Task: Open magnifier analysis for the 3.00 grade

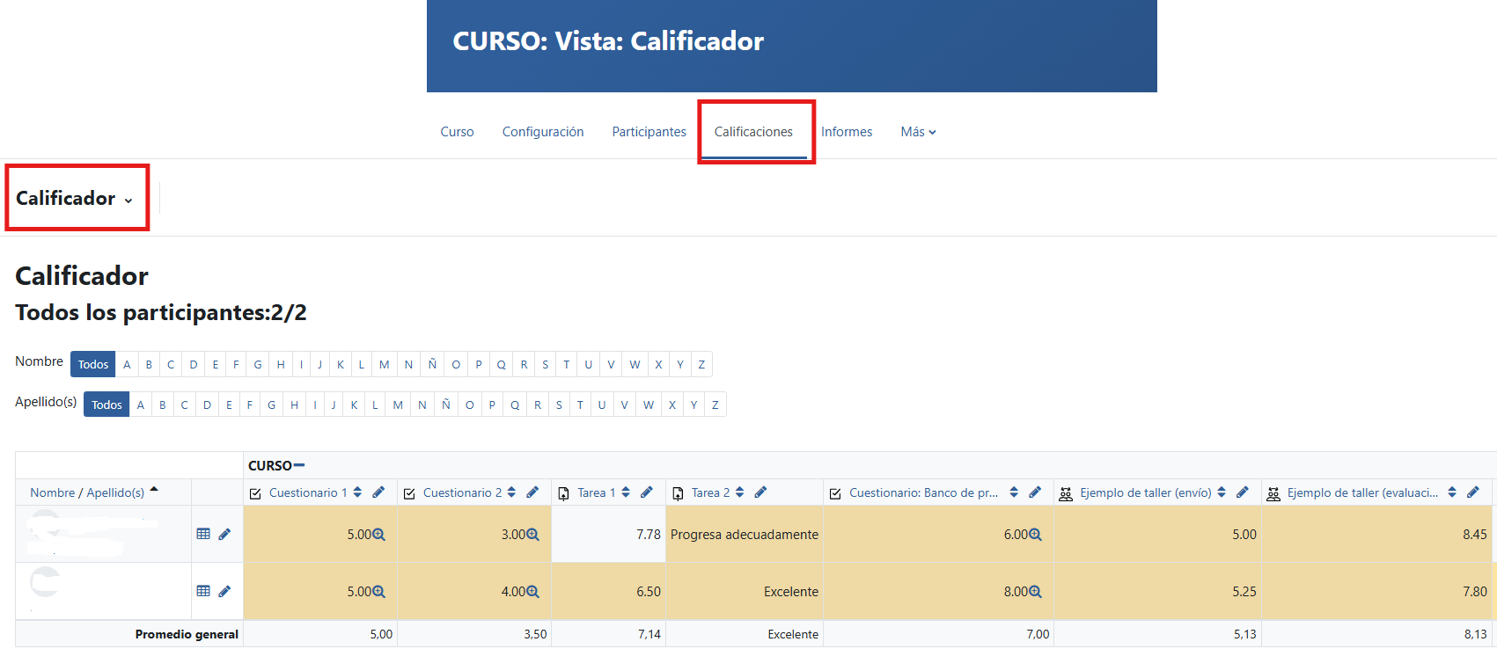Action: click(x=532, y=535)
